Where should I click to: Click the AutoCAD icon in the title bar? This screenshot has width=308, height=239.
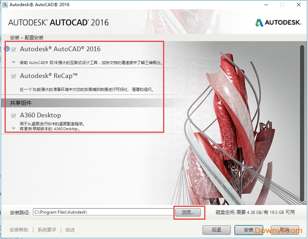(5, 5)
